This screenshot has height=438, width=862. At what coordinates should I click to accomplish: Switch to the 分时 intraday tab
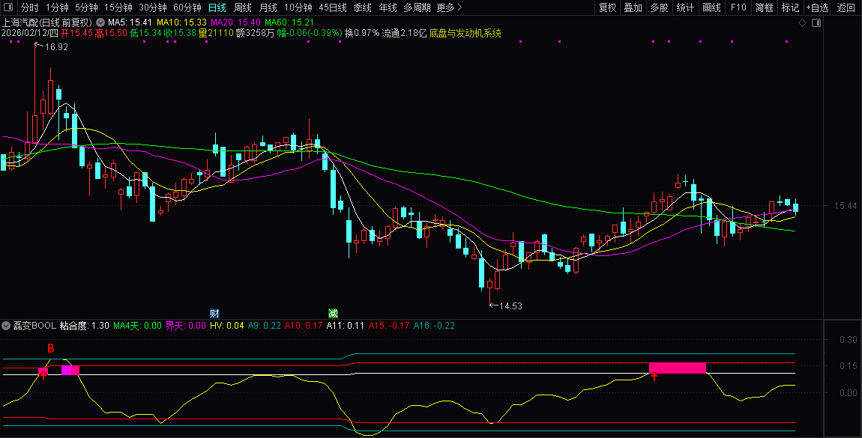(x=29, y=7)
